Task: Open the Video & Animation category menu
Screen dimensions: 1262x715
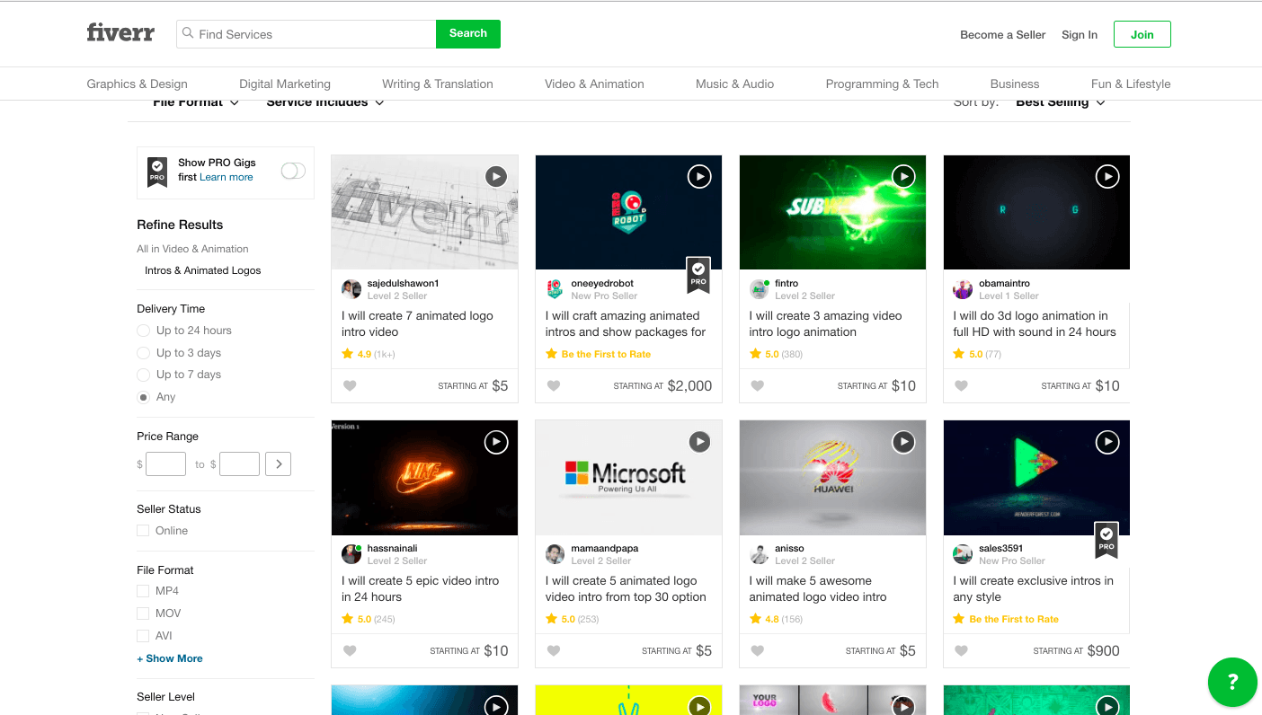Action: (x=594, y=84)
